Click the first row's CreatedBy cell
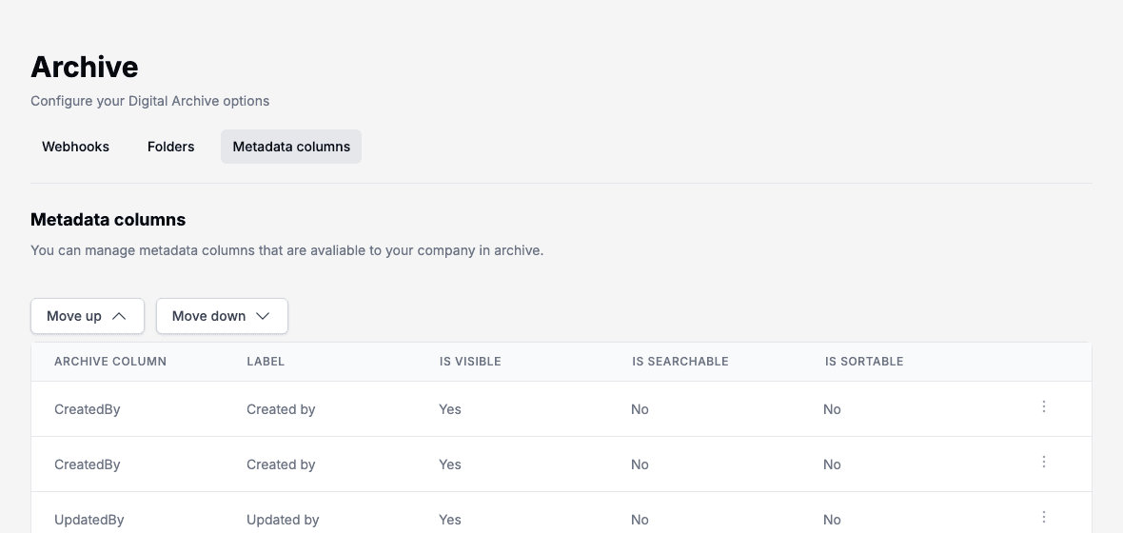Image resolution: width=1123 pixels, height=533 pixels. pyautogui.click(x=88, y=410)
